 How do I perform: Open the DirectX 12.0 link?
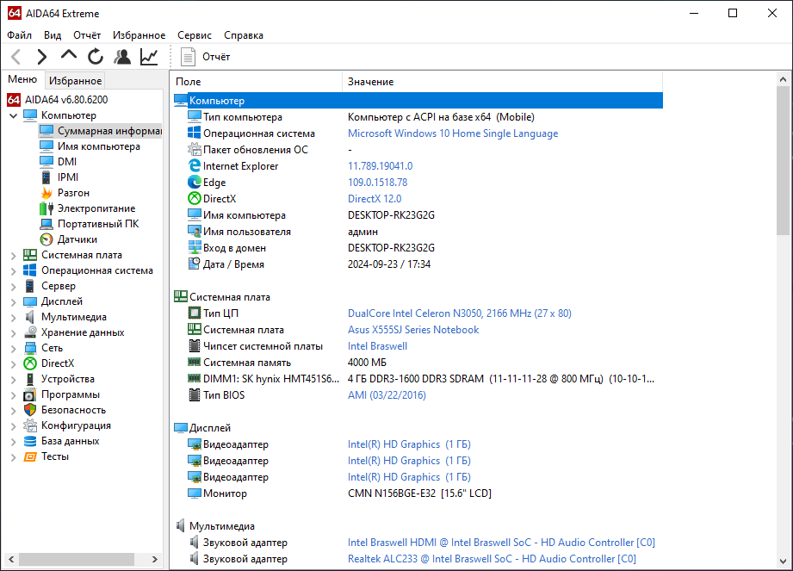coord(375,199)
